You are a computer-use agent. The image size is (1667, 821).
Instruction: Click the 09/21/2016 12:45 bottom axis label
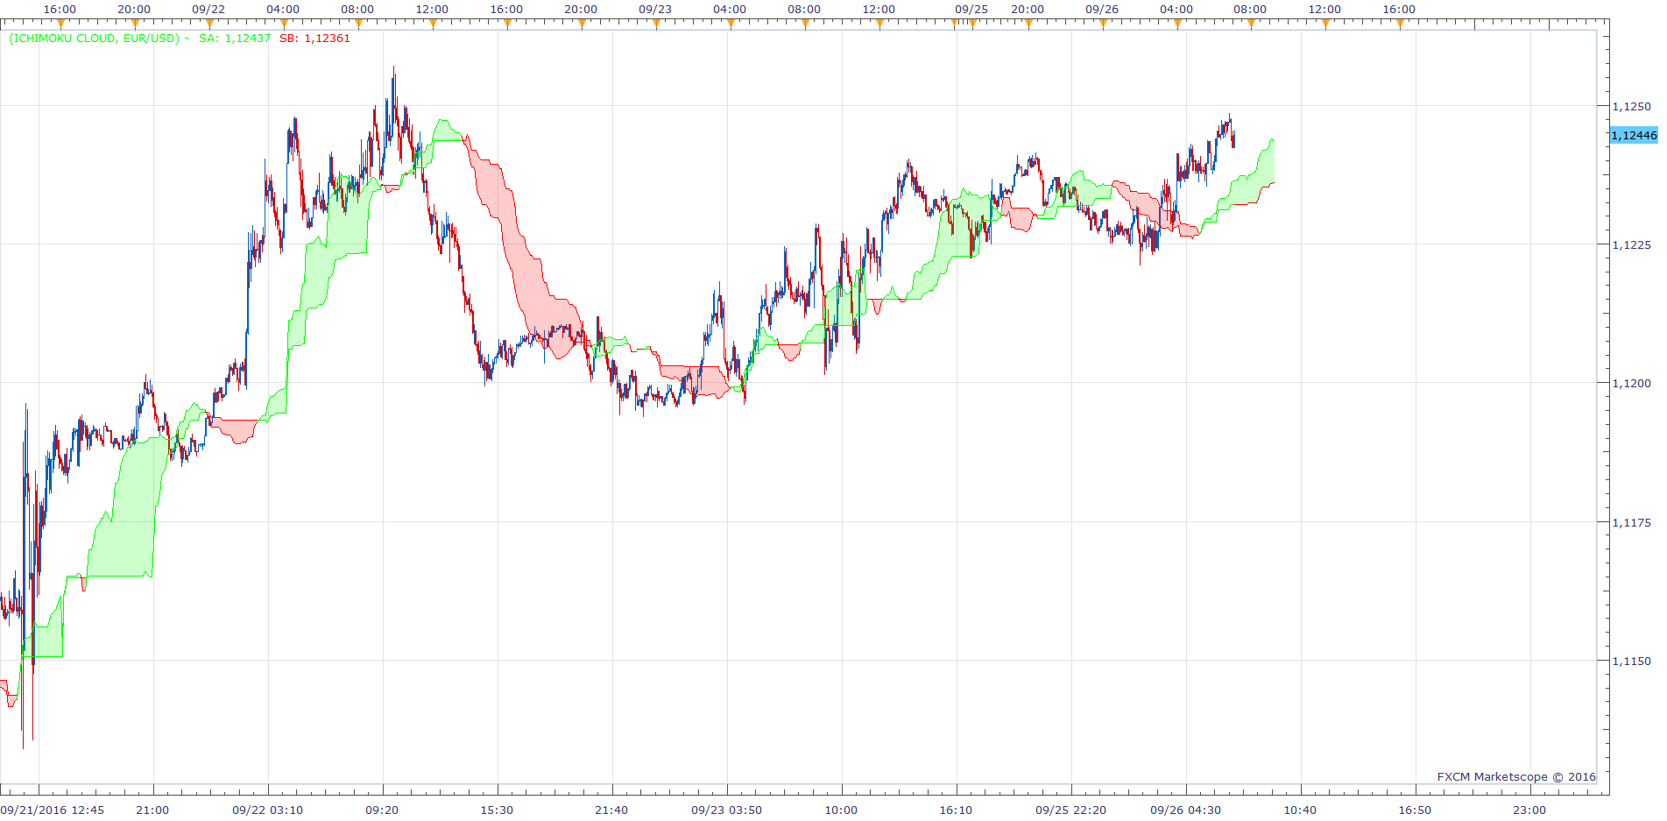pyautogui.click(x=53, y=810)
